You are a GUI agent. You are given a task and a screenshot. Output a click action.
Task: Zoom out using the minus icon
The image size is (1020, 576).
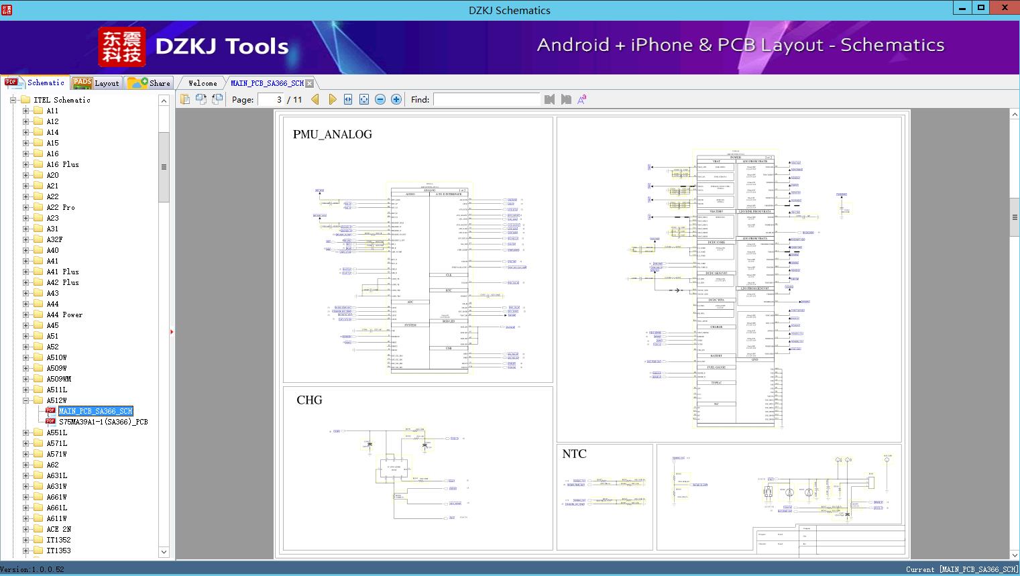(380, 99)
